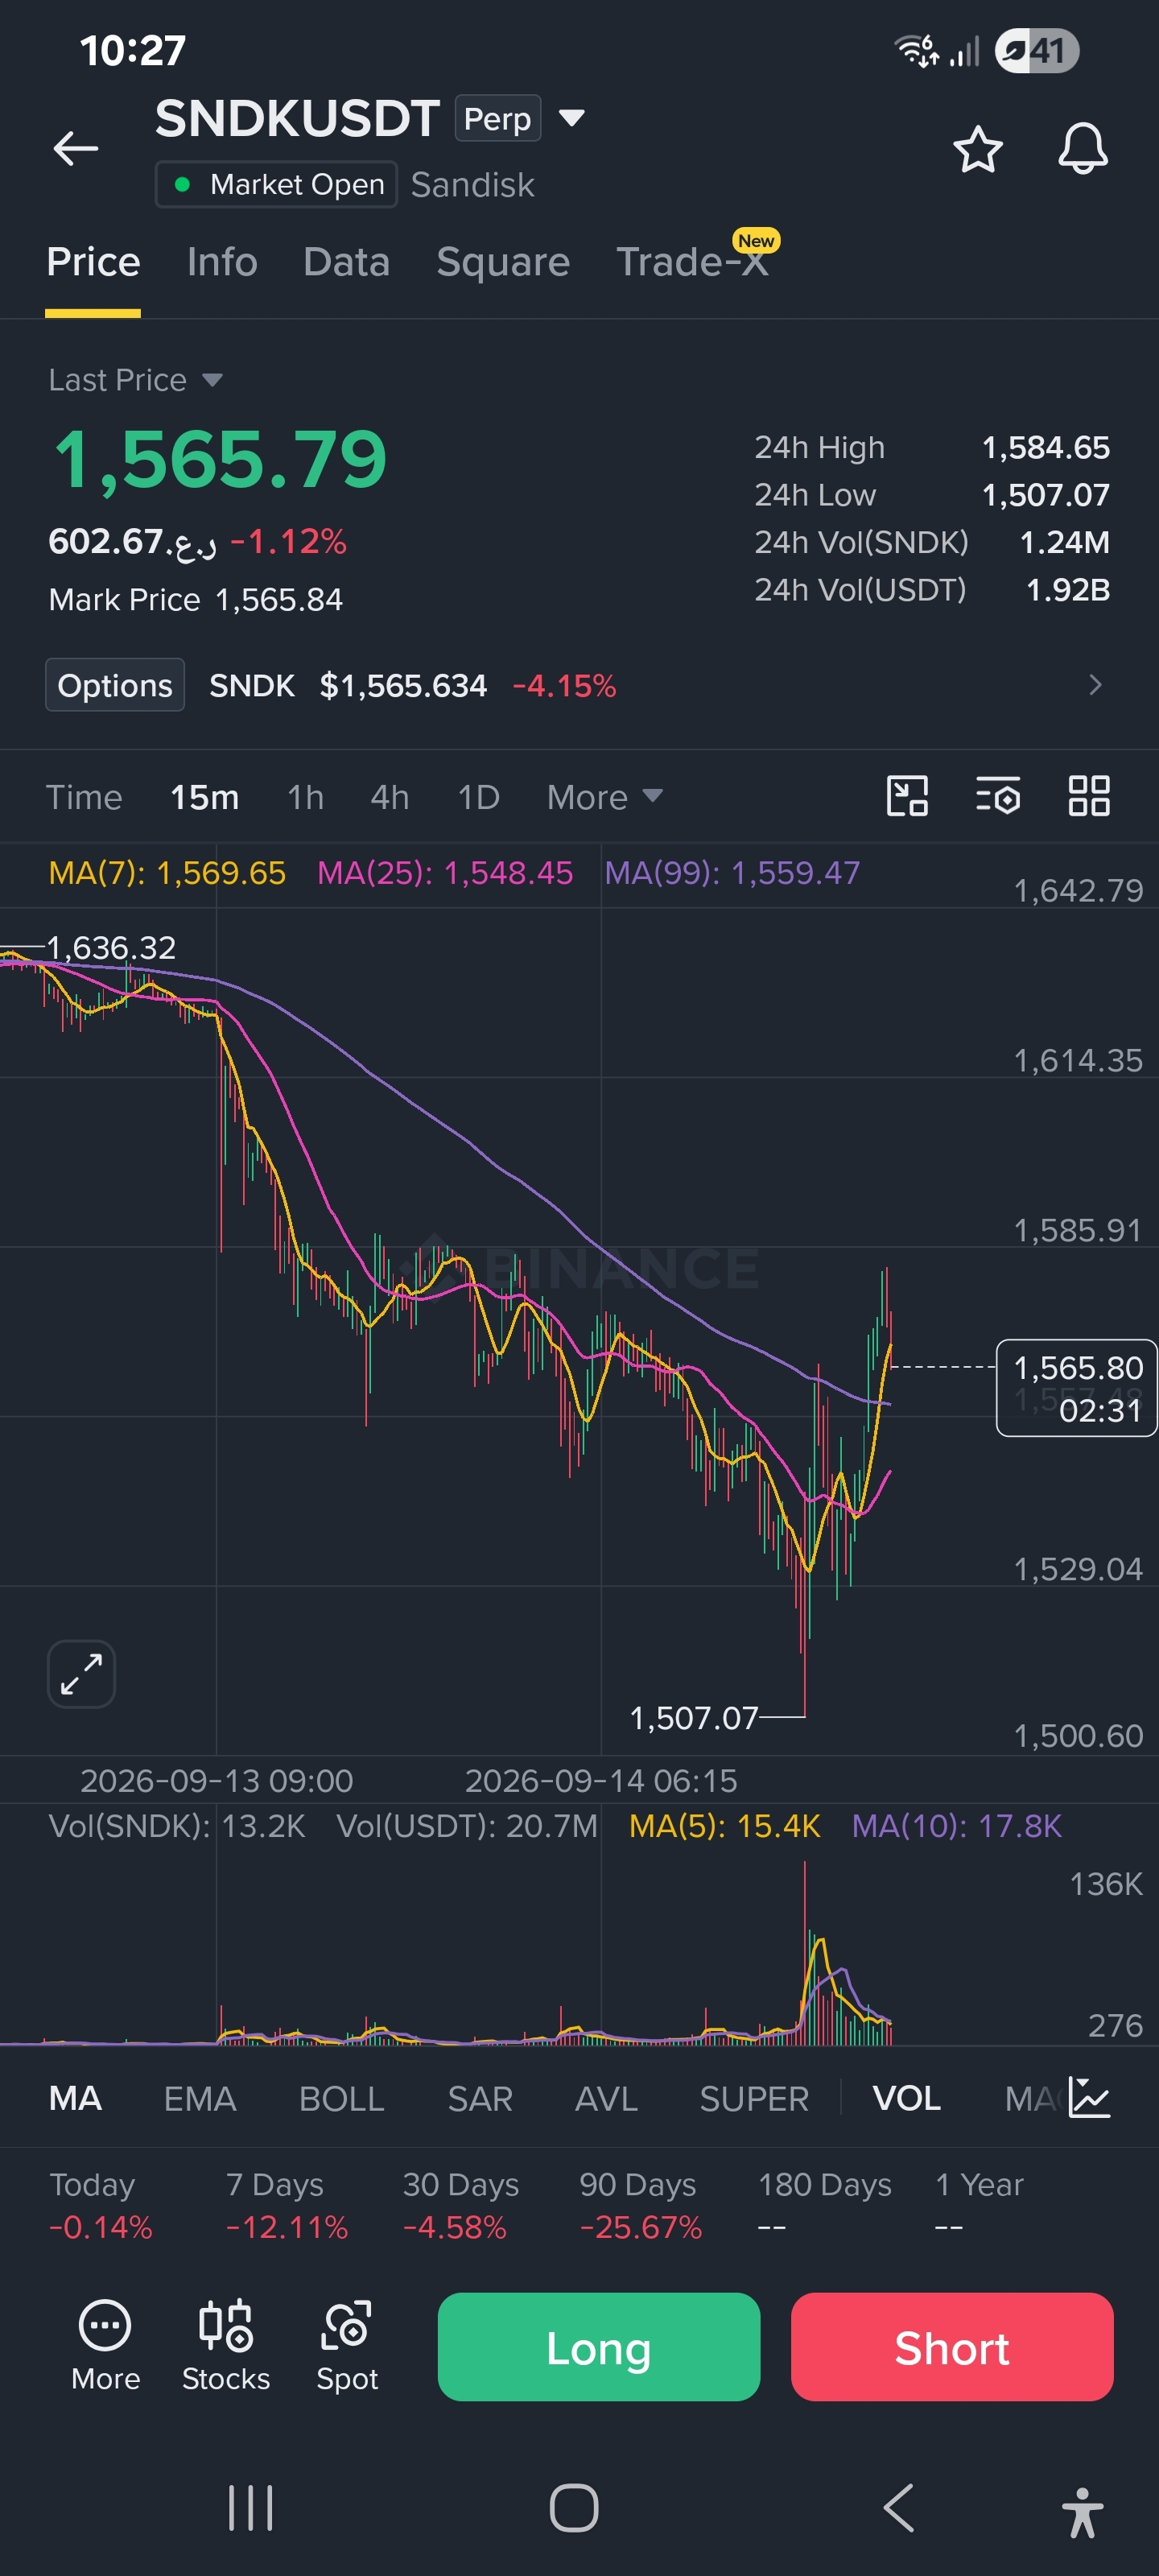Image resolution: width=1159 pixels, height=2576 pixels.
Task: Tap the back arrow icon
Action: (76, 149)
